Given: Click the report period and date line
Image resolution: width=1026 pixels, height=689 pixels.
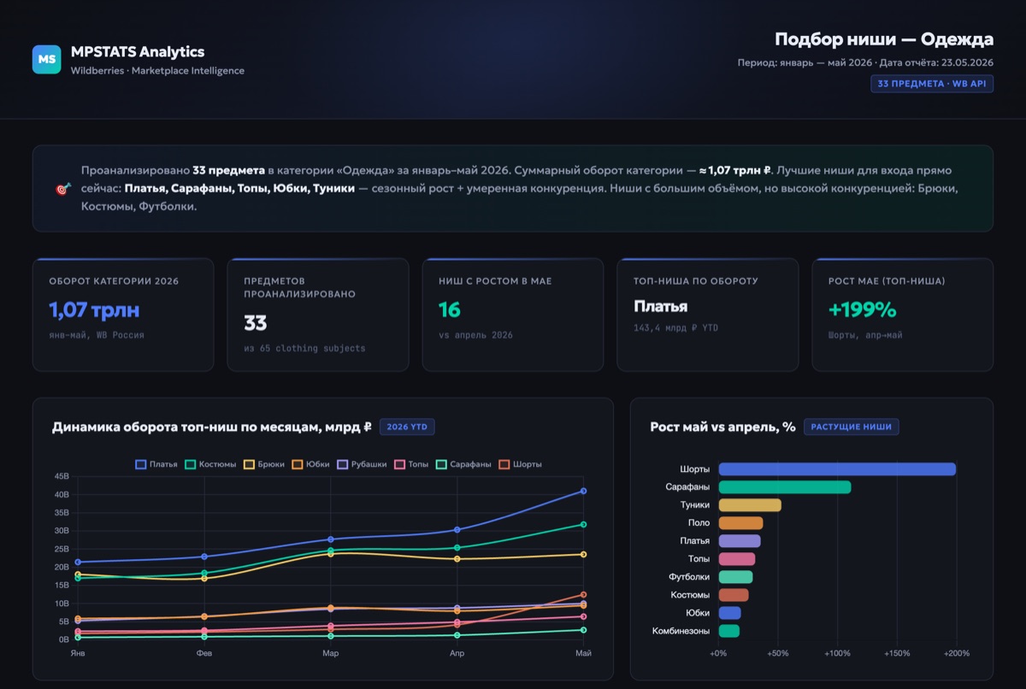Looking at the screenshot, I should click(865, 62).
